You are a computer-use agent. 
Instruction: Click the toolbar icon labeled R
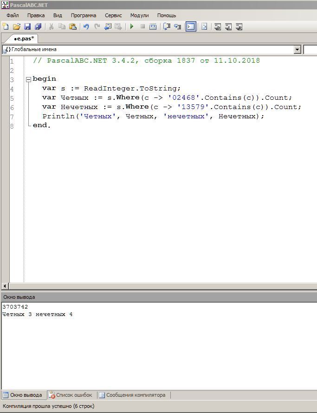point(239,26)
